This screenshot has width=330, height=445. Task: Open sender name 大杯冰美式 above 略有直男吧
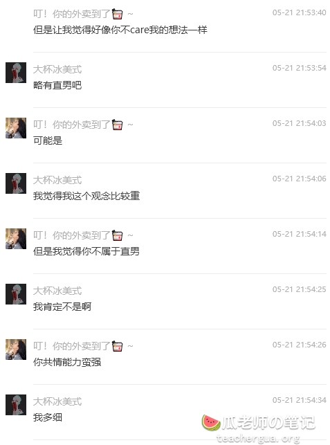[57, 69]
